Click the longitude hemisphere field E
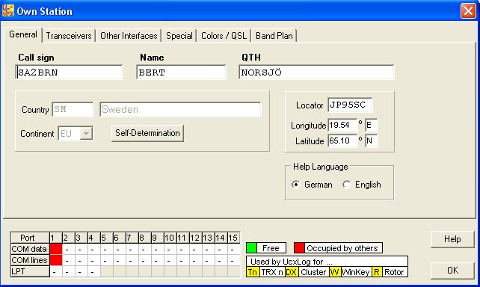 tap(372, 125)
